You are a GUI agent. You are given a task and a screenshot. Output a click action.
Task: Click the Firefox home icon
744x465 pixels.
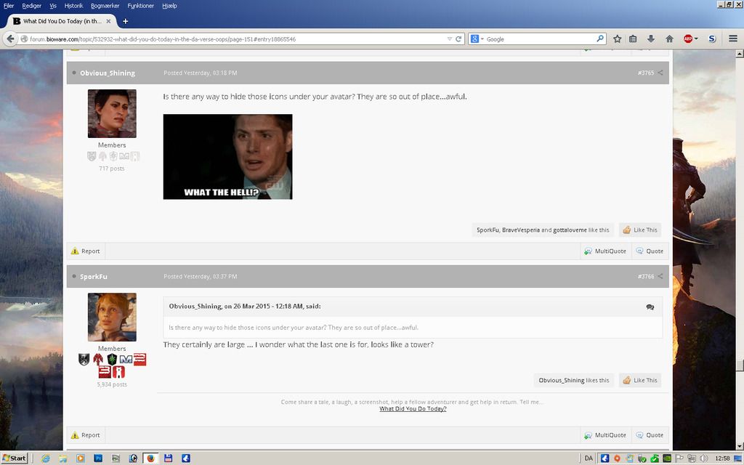coord(669,39)
